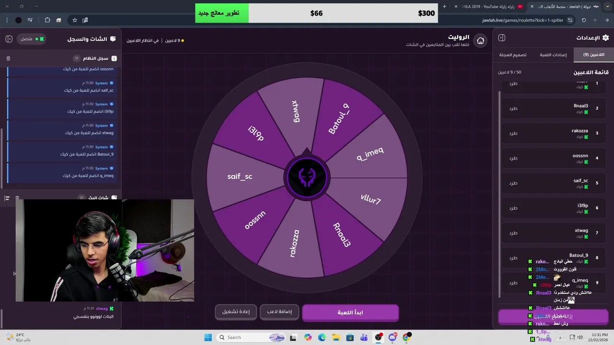The width and height of the screenshot is (614, 345).
Task: Go forward in the browser
Action: [x=595, y=20]
